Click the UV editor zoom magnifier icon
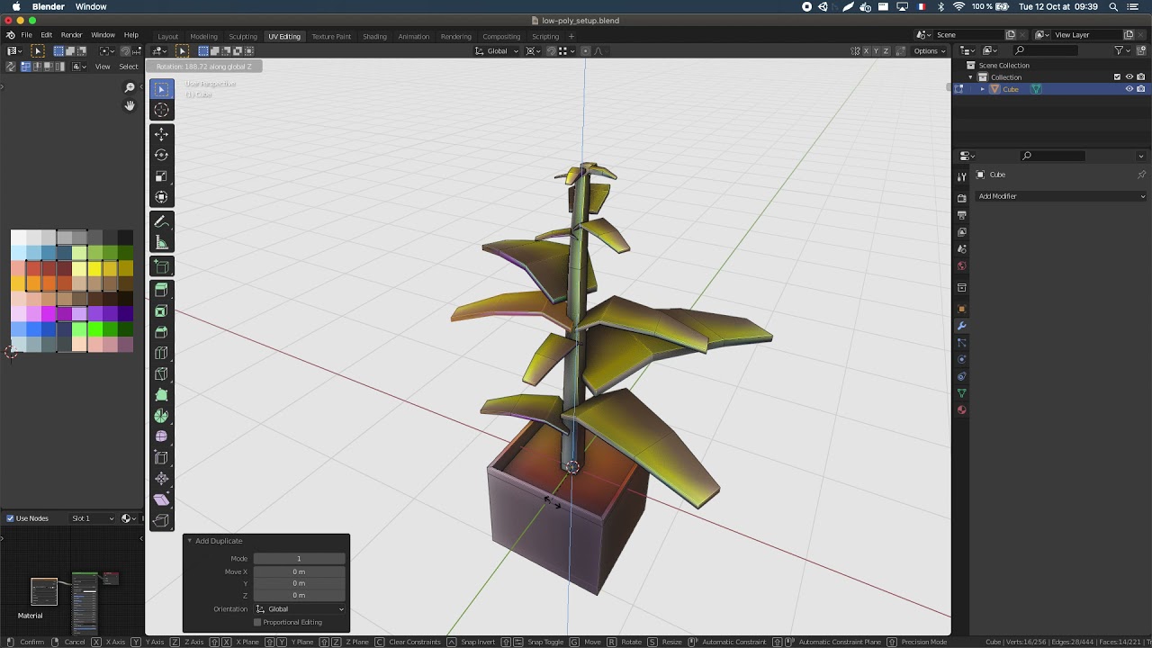Image resolution: width=1152 pixels, height=648 pixels. click(x=130, y=87)
